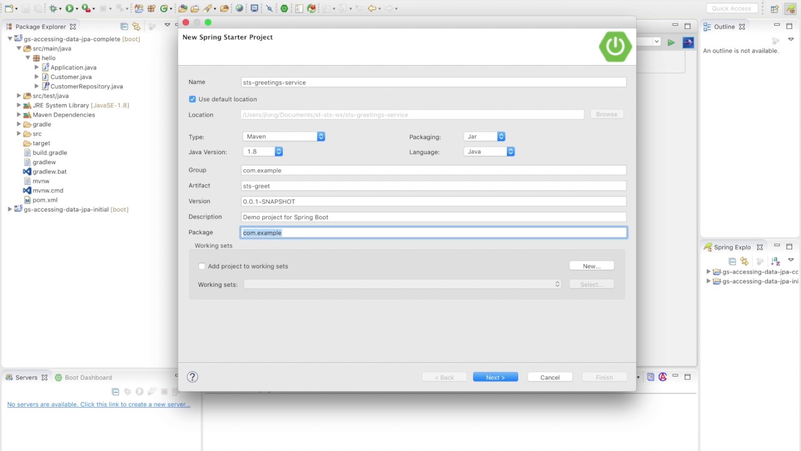Image resolution: width=801 pixels, height=451 pixels.
Task: Click Link with Editor icon in Spring Explorer
Action: (x=744, y=261)
